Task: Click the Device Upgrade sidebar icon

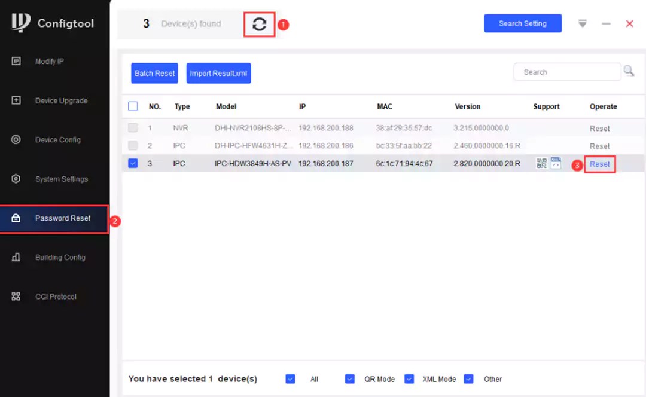Action: [x=16, y=100]
